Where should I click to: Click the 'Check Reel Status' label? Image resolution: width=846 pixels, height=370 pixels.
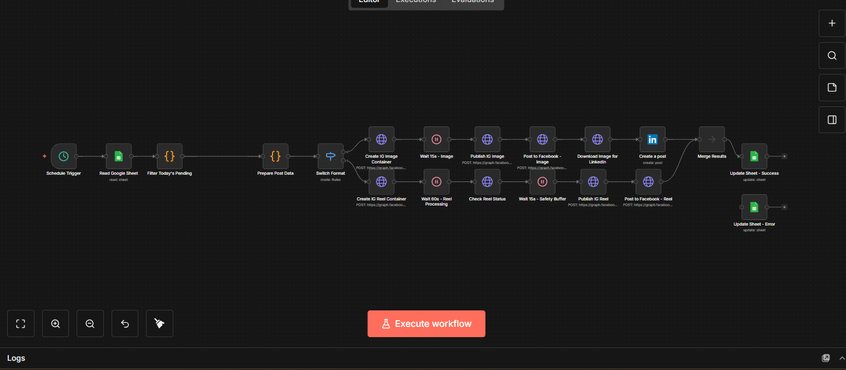click(x=488, y=199)
